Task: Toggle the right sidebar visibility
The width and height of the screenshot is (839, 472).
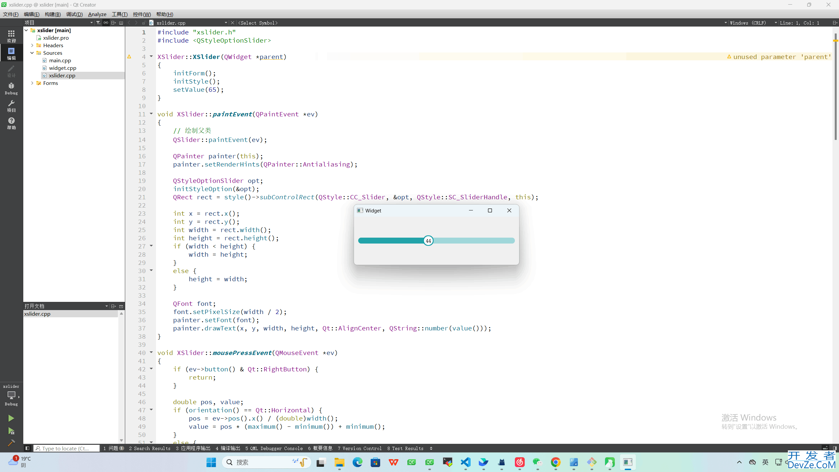Action: 835,448
